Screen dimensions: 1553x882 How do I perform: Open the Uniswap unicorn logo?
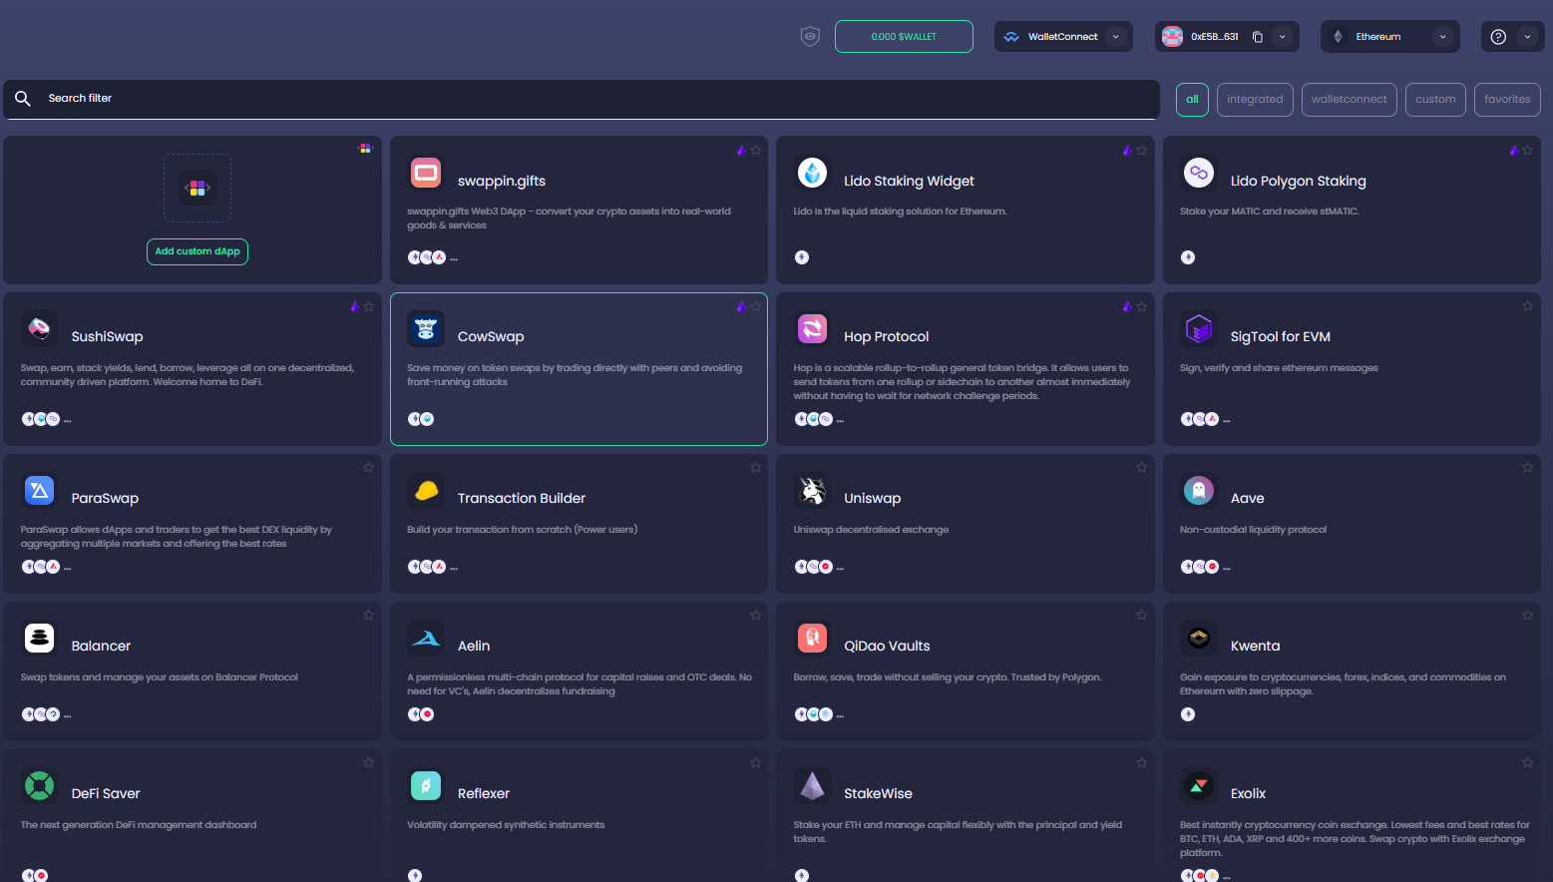pyautogui.click(x=812, y=490)
